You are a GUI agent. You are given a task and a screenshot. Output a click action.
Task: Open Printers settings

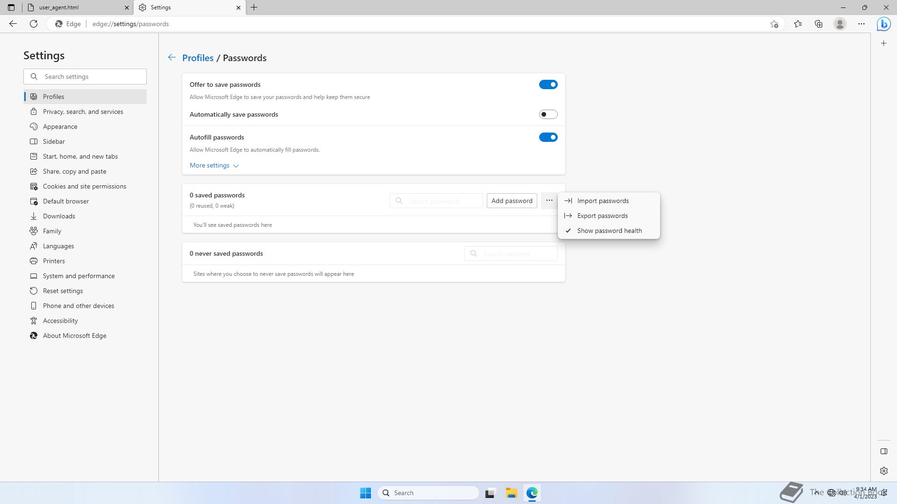(x=85, y=261)
